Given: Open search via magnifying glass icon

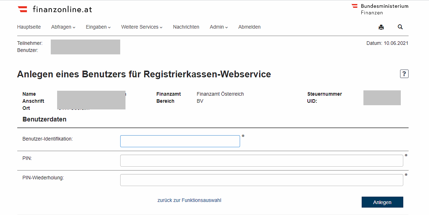Looking at the screenshot, I should click(400, 27).
